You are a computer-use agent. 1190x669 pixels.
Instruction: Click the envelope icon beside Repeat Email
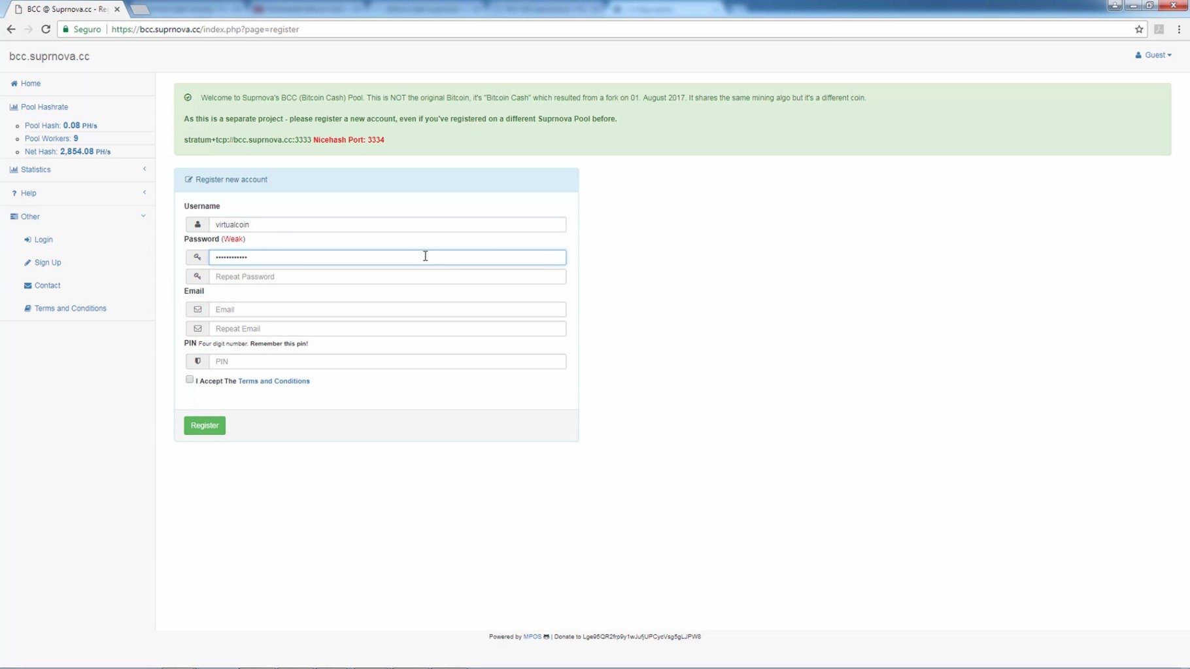[x=197, y=329]
